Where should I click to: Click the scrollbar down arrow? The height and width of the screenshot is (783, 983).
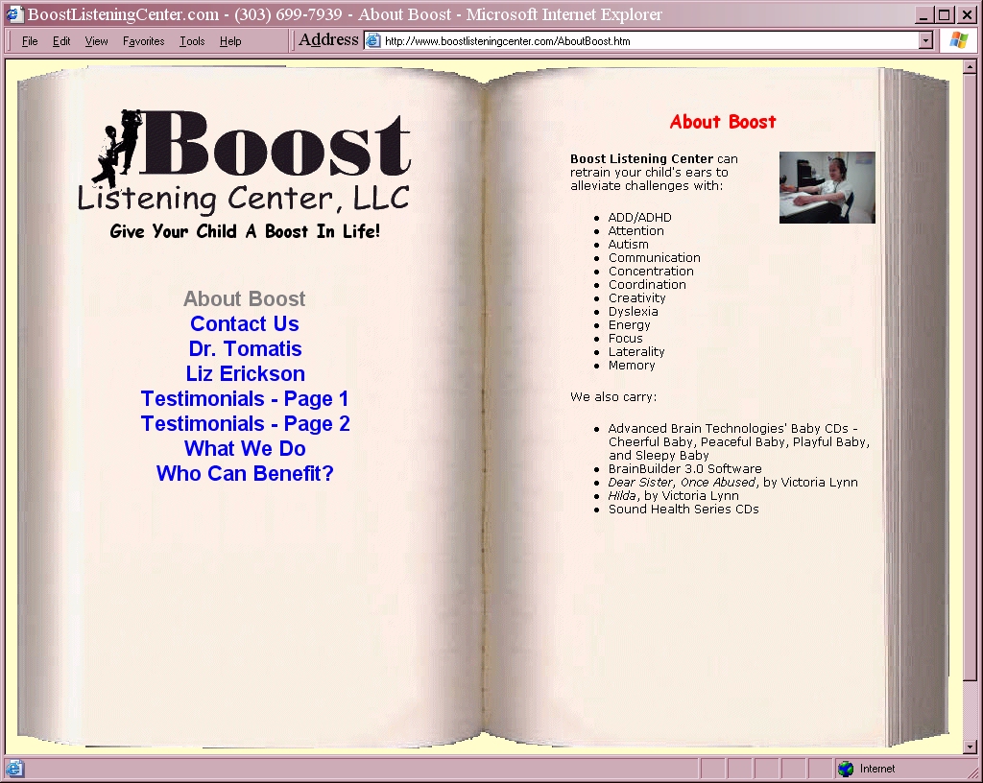click(x=970, y=747)
